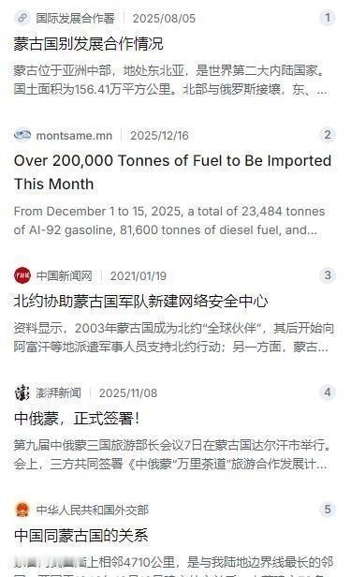This screenshot has width=351, height=577.
Task: Click the 中华人民共和国外交部 source name
Action: [93, 510]
